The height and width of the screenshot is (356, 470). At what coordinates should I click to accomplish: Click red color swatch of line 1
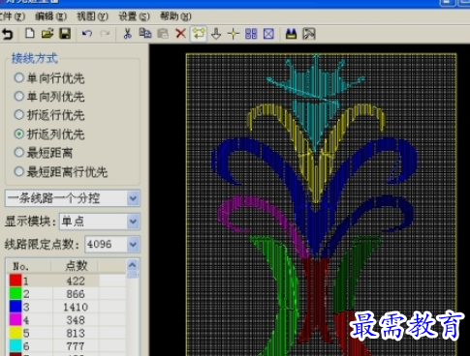pyautogui.click(x=16, y=281)
